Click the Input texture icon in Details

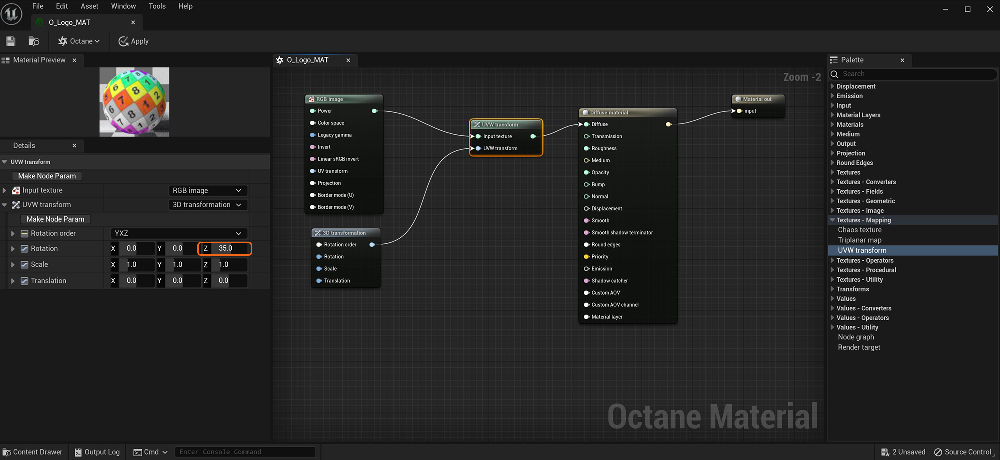[16, 190]
